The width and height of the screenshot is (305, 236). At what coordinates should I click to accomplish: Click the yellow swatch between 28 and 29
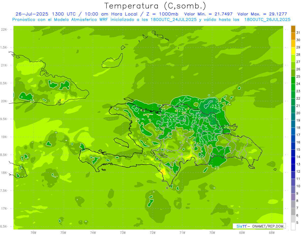point(293,51)
